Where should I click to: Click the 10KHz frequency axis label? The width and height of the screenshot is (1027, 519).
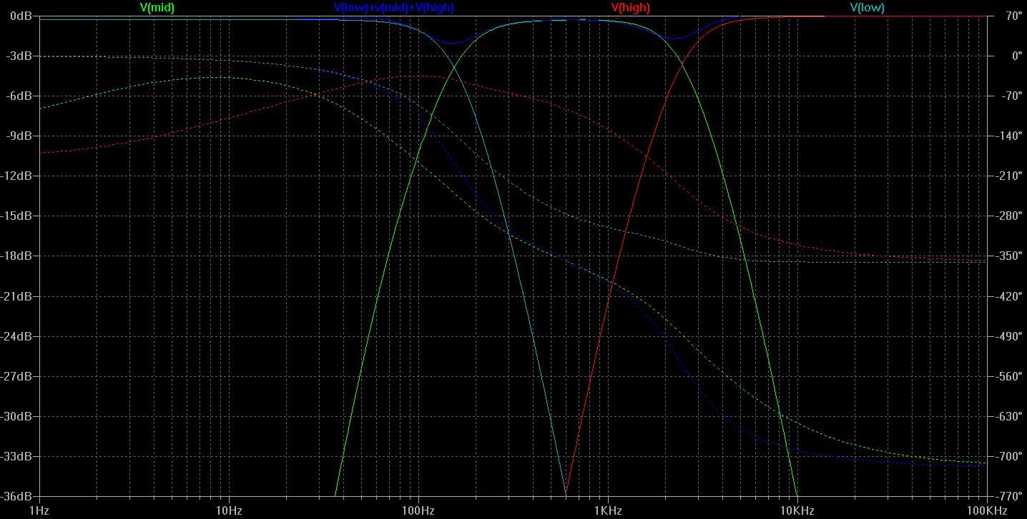[x=797, y=511]
